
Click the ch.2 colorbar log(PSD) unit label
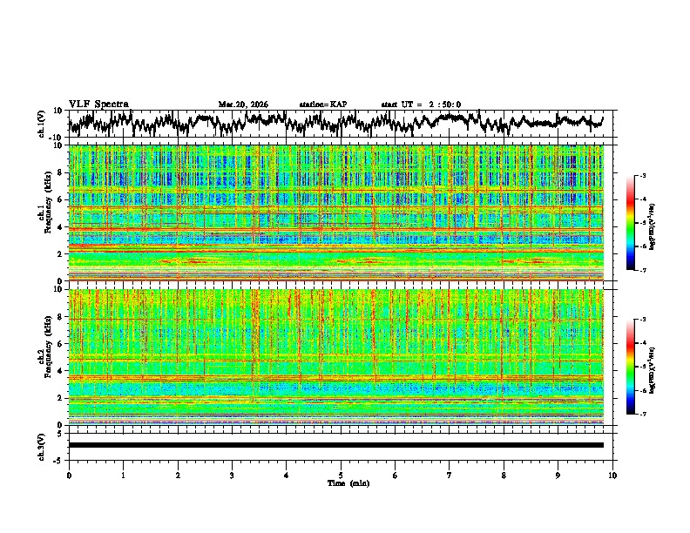tap(653, 370)
